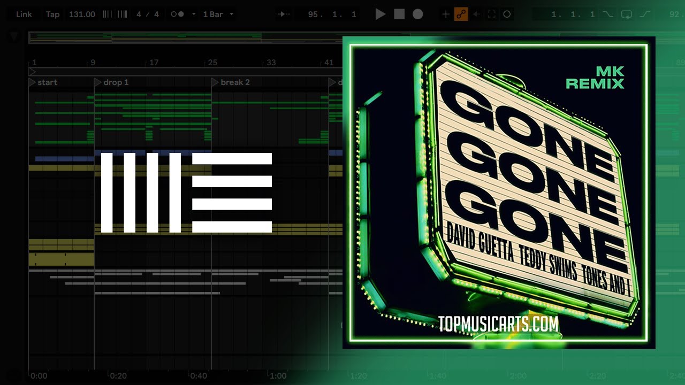Open the metronome settings dropdown arrow
This screenshot has width=685, height=385.
coord(193,14)
